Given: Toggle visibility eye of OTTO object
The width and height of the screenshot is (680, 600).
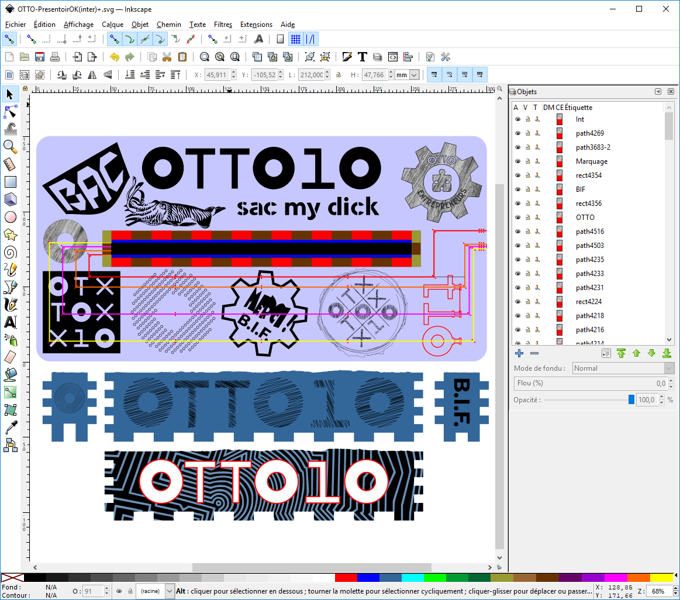Looking at the screenshot, I should 517,218.
